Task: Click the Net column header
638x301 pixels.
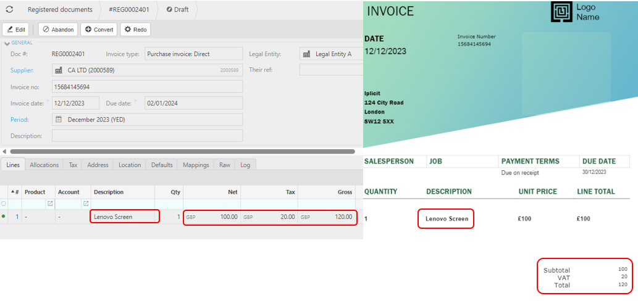Action: pos(212,192)
